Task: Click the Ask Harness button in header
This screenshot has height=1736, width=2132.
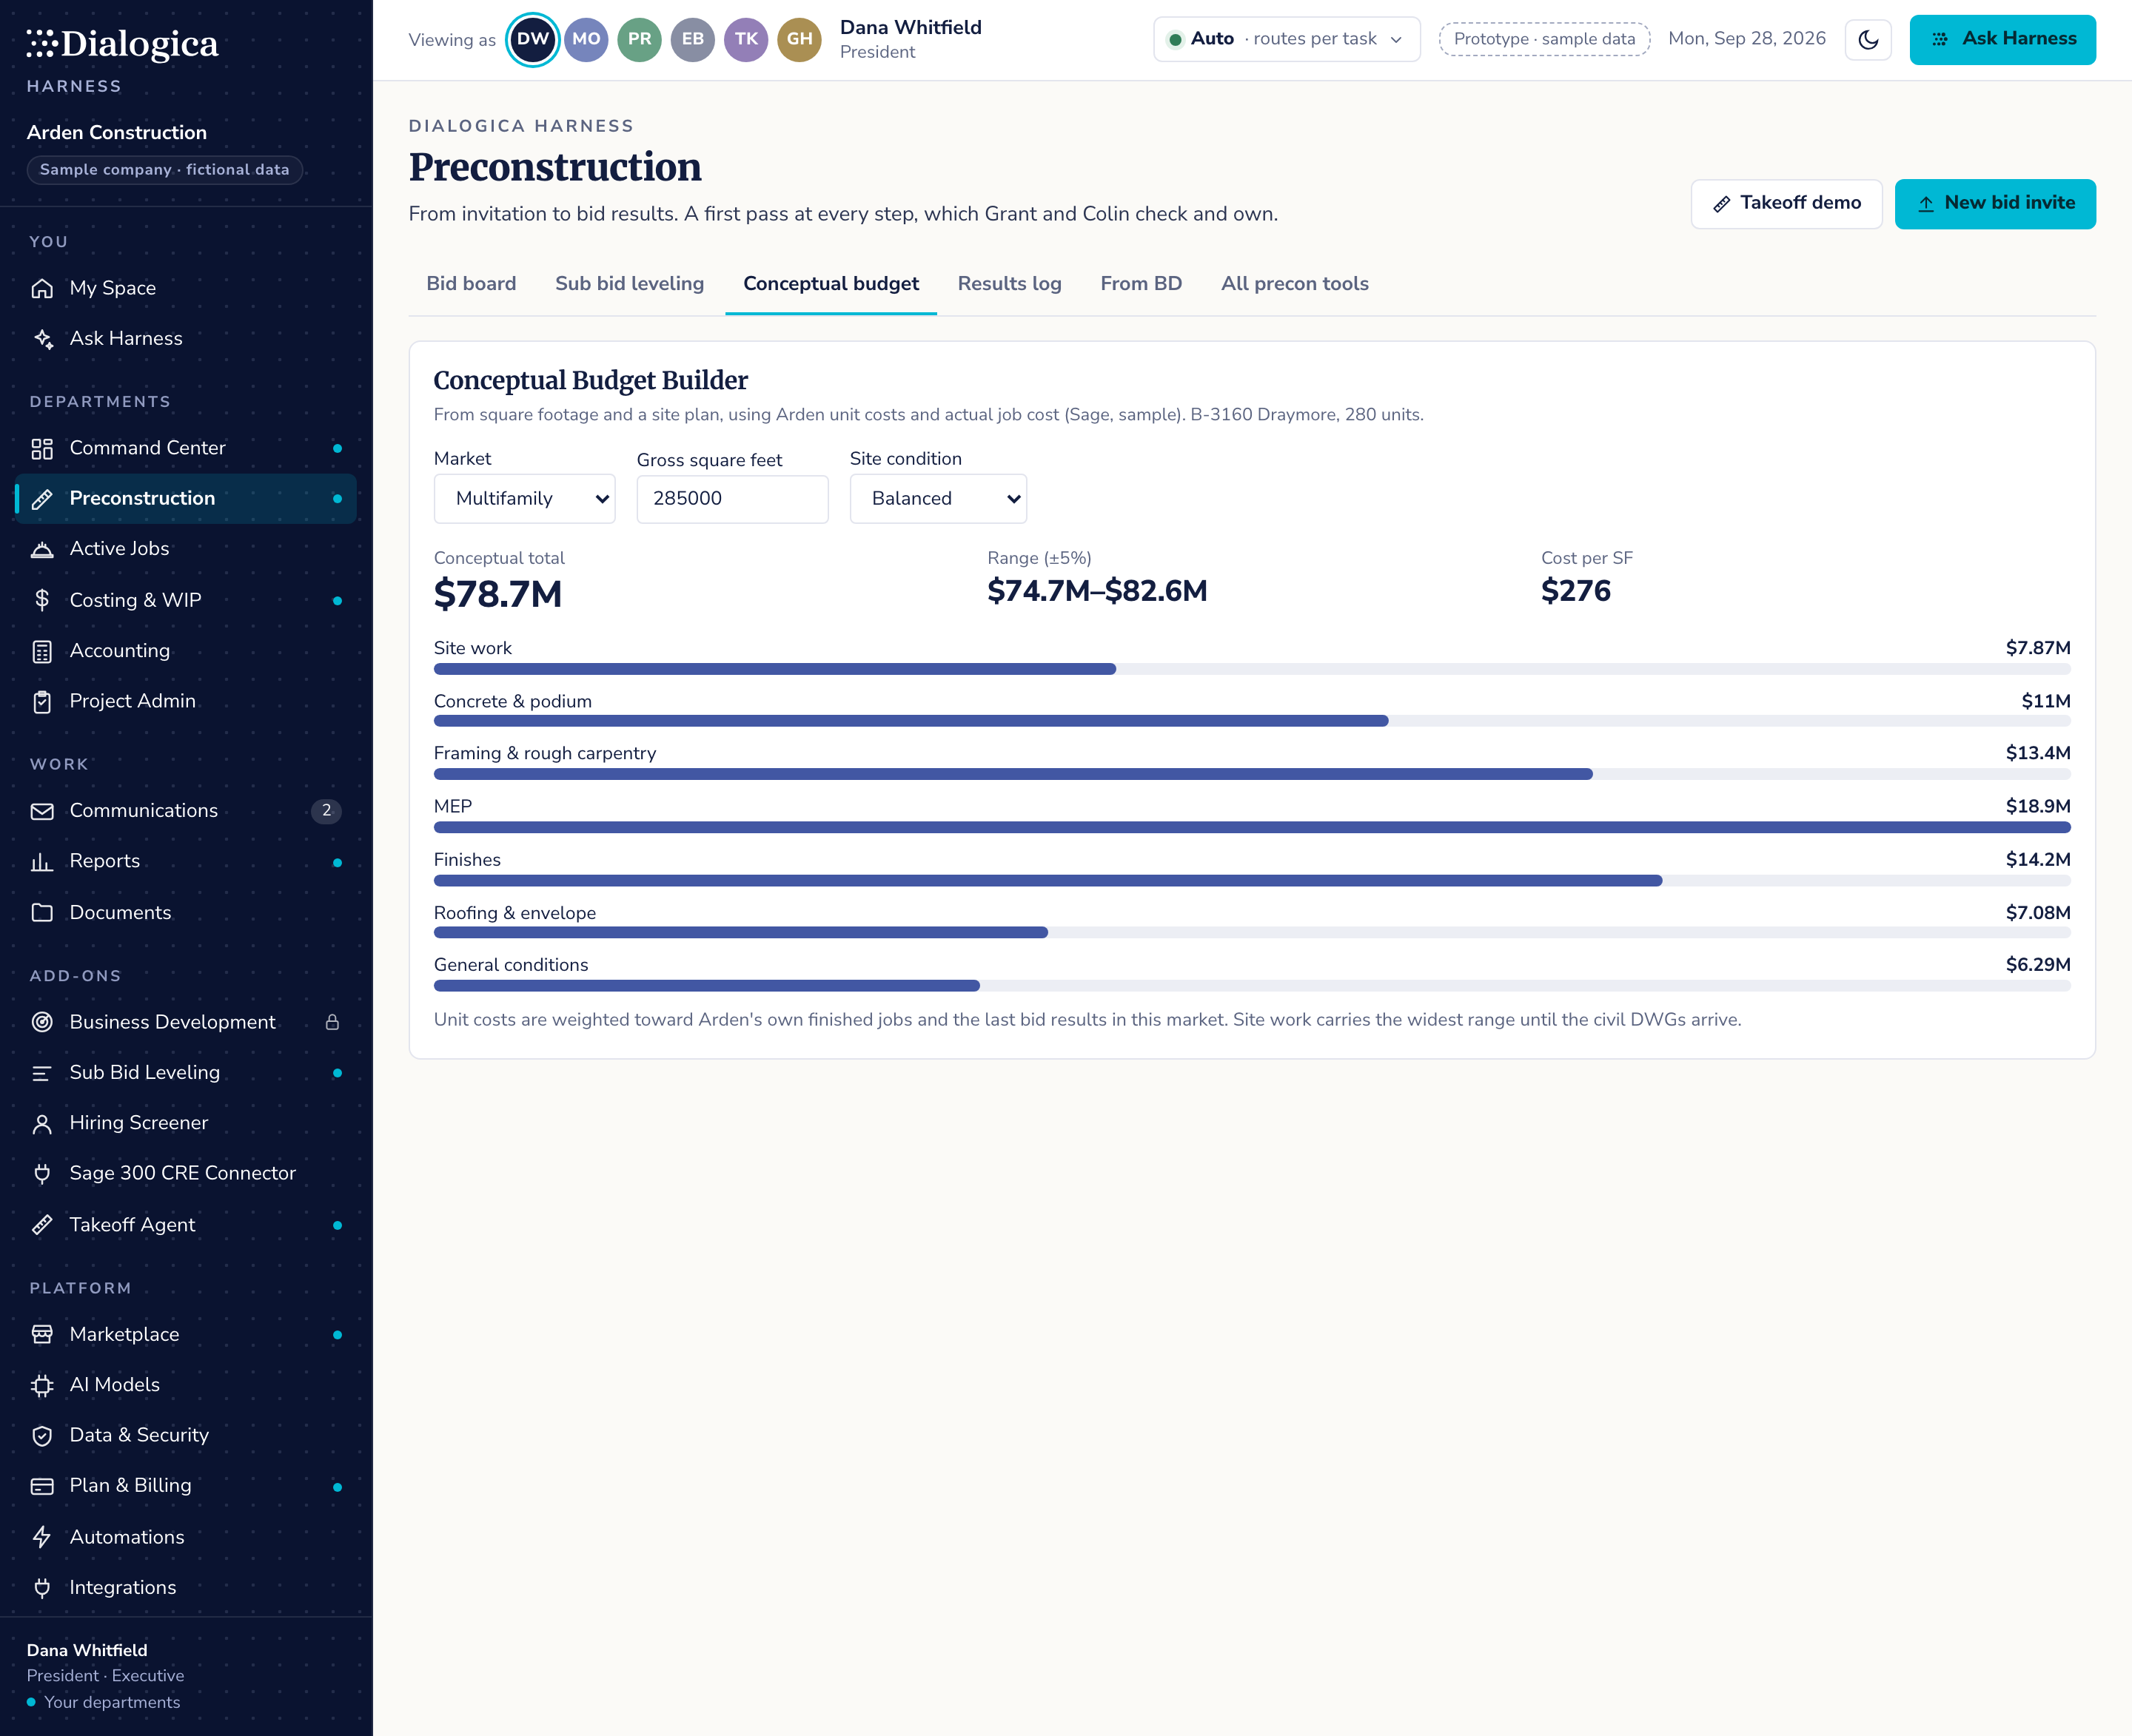Action: (x=2002, y=40)
